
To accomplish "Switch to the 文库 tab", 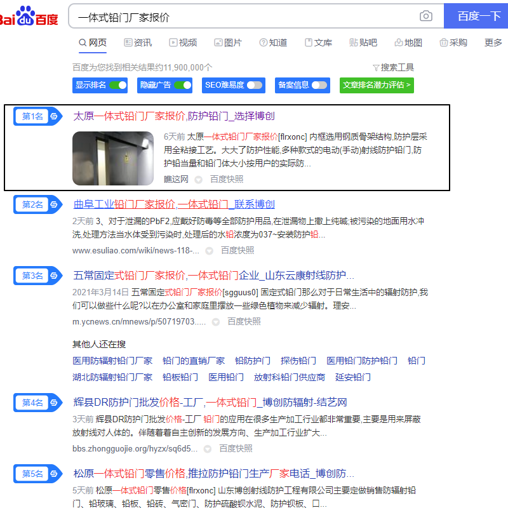I will pos(319,43).
